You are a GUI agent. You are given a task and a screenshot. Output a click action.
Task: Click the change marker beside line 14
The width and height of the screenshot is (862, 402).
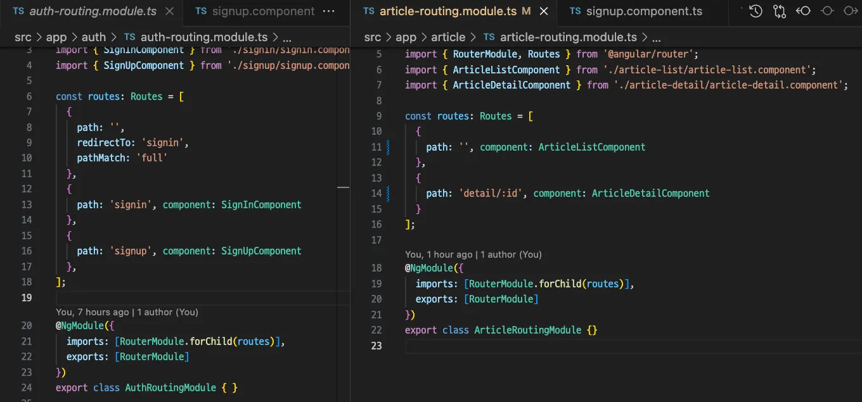388,193
